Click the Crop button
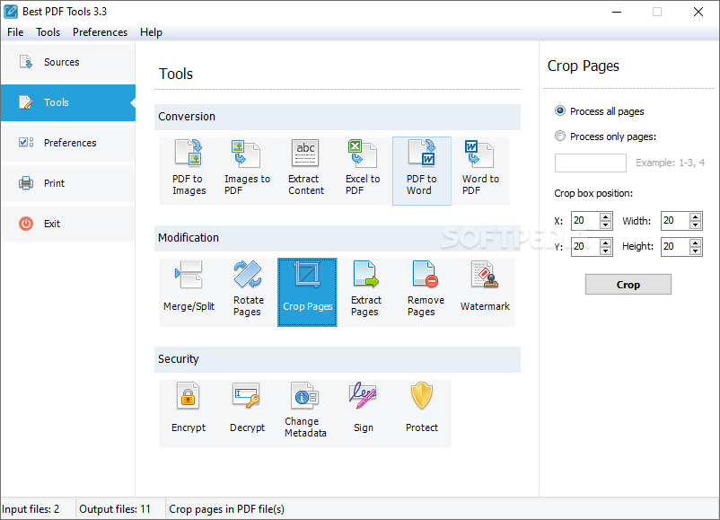720x520 pixels. [x=628, y=285]
